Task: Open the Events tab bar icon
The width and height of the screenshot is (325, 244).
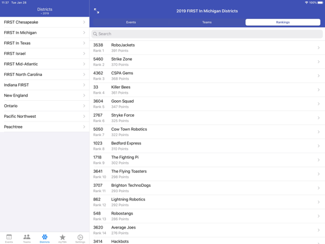Action: coord(9,238)
